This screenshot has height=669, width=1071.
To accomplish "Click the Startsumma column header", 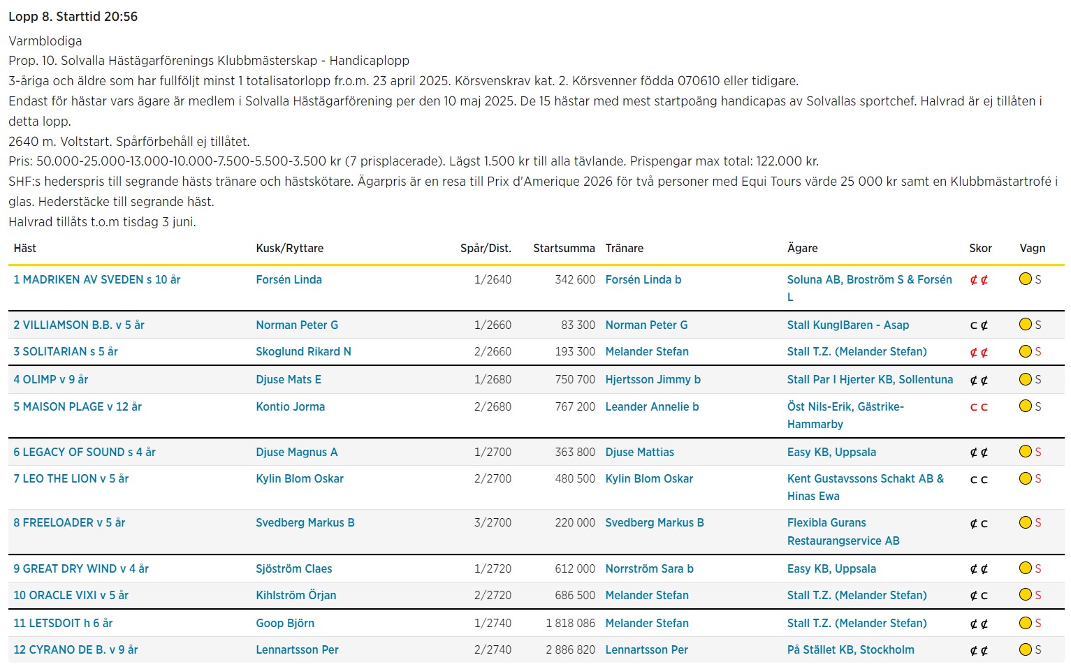I will pyautogui.click(x=564, y=248).
